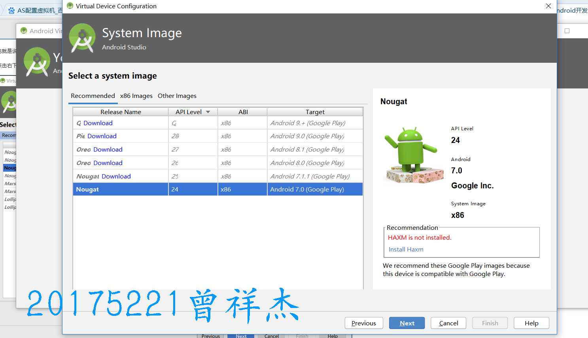Select the Android 8.1 (Google Play) cell
588x338 pixels.
coord(315,150)
